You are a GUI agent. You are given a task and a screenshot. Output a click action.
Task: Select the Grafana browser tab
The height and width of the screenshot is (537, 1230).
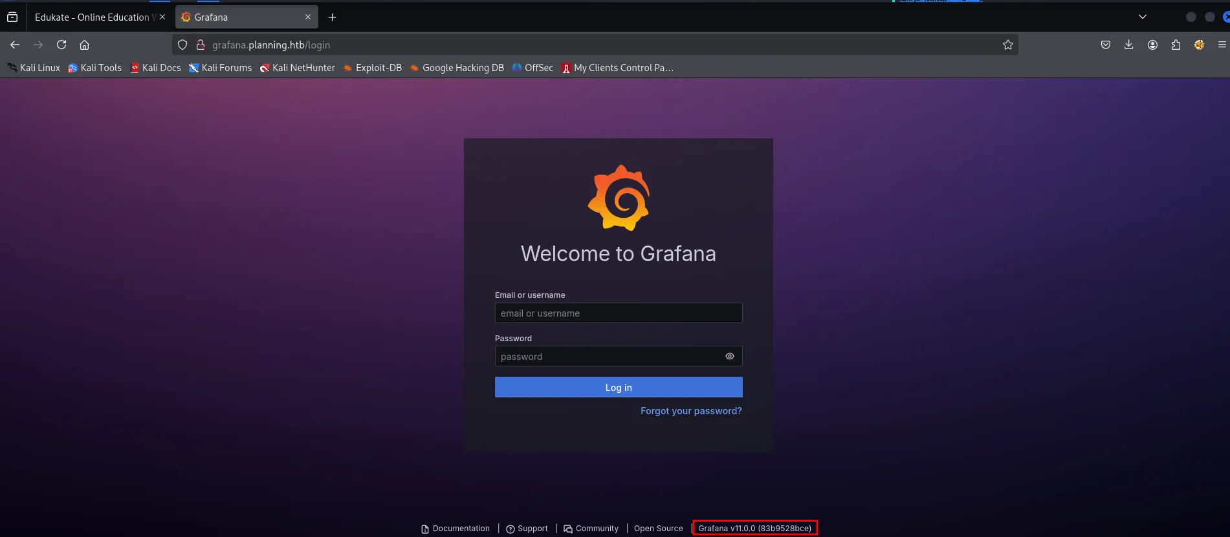point(247,17)
